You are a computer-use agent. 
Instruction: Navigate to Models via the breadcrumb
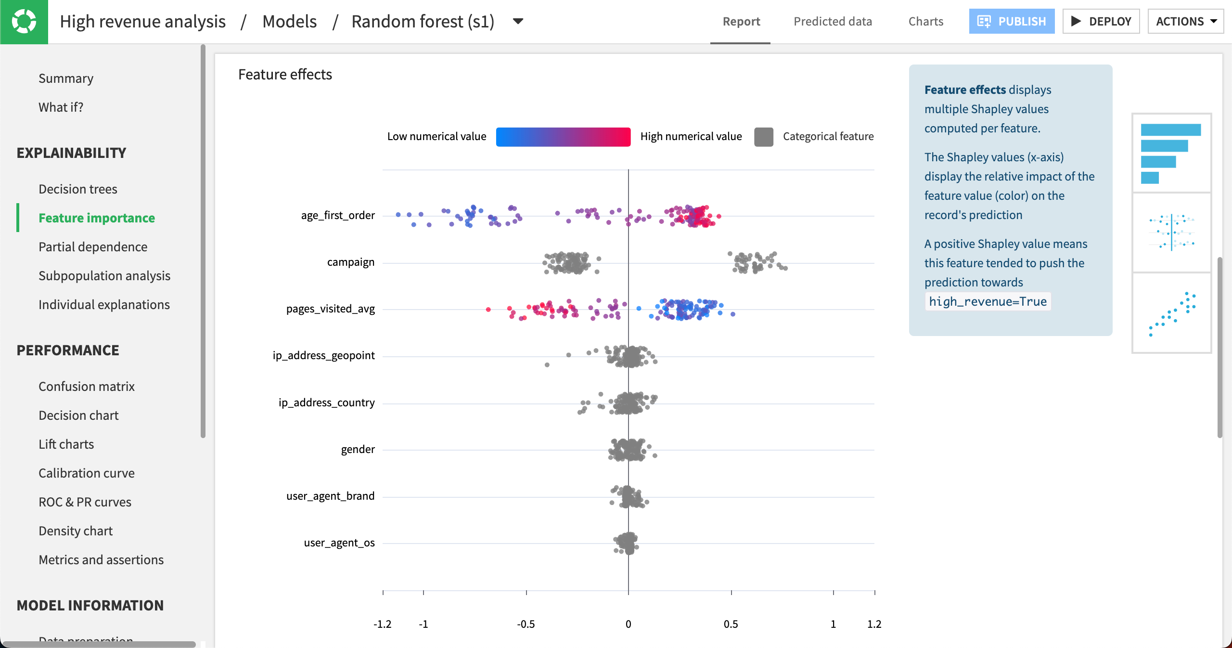[289, 21]
